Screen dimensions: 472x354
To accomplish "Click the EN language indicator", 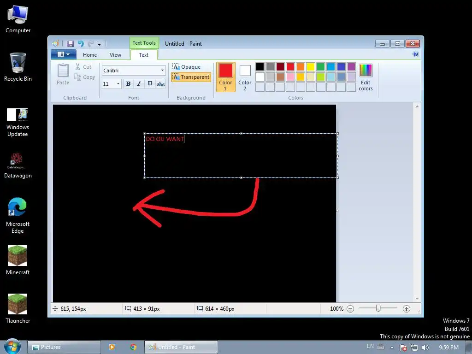I will 370,346.
